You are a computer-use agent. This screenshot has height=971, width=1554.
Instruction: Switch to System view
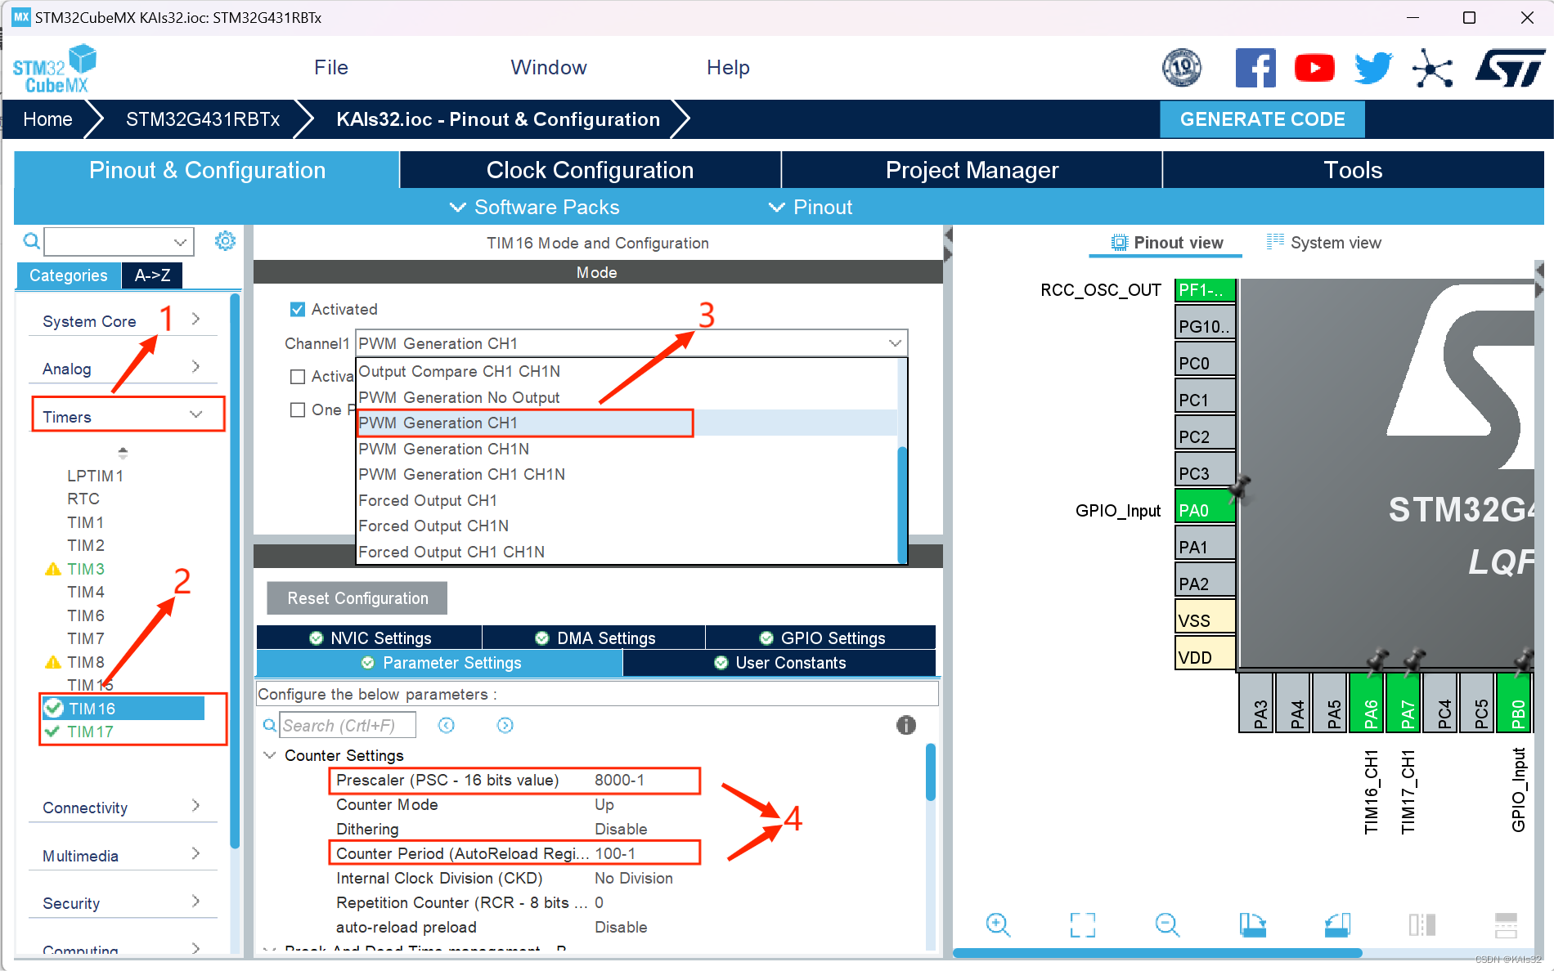click(1323, 243)
